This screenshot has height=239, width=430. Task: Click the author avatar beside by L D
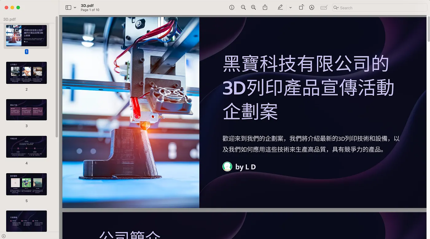point(227,166)
